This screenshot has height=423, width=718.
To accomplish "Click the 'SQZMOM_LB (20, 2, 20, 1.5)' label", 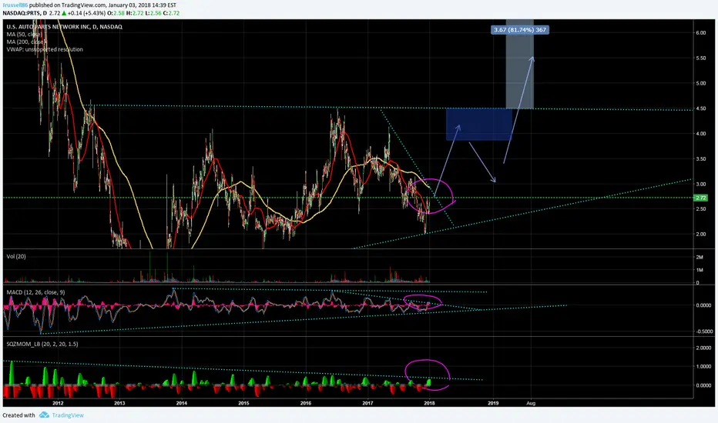I will pyautogui.click(x=42, y=344).
